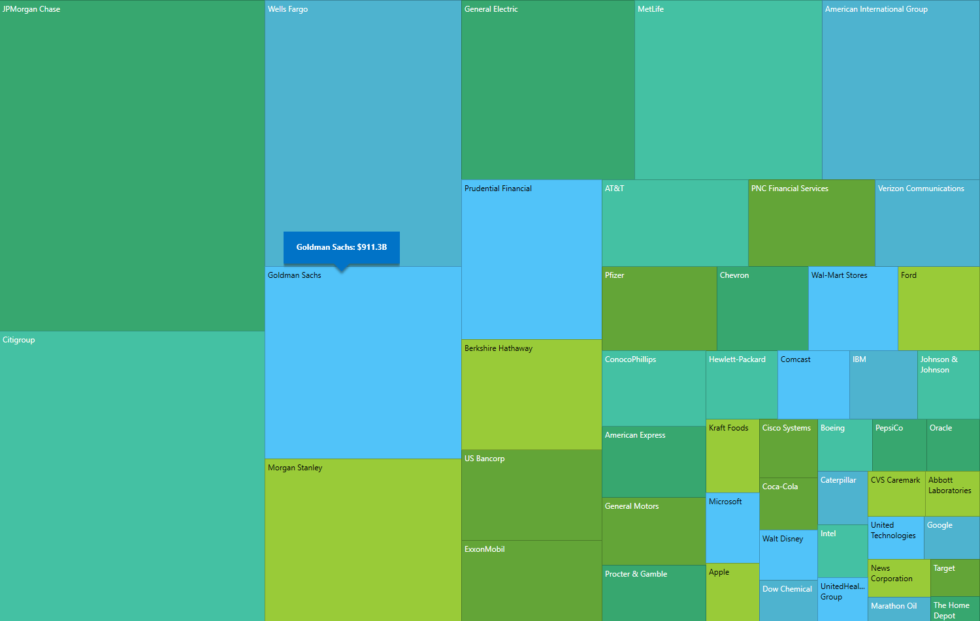Select the ExxonMobil tile
Viewport: 980px width, 621px height.
pos(532,581)
